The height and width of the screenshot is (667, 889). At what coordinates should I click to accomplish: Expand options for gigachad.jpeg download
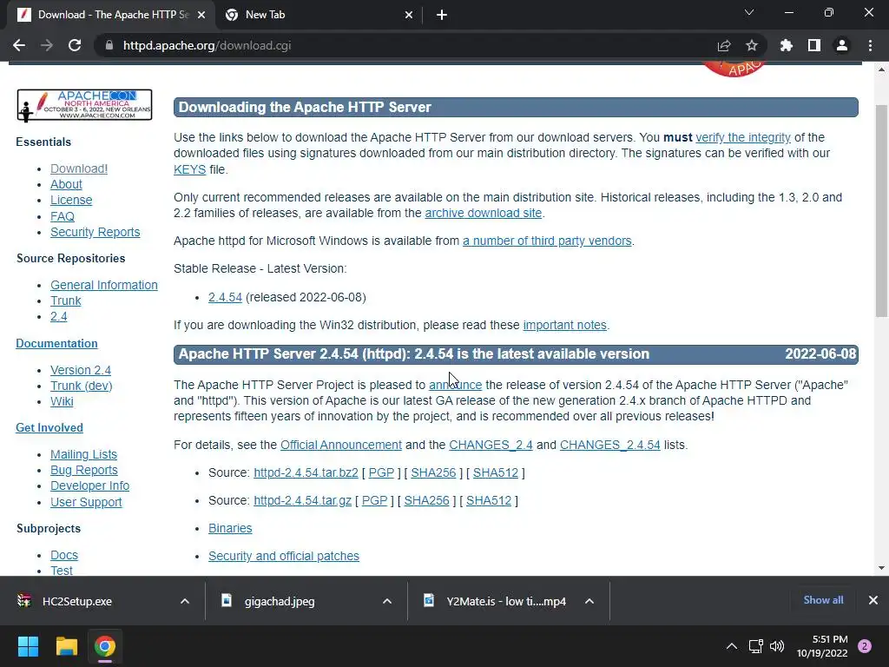tap(387, 601)
